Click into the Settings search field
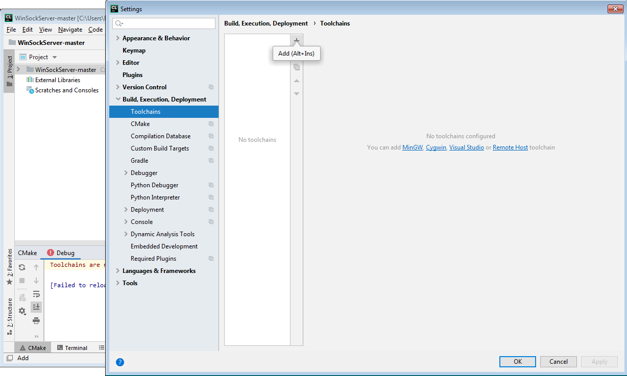 click(x=164, y=23)
